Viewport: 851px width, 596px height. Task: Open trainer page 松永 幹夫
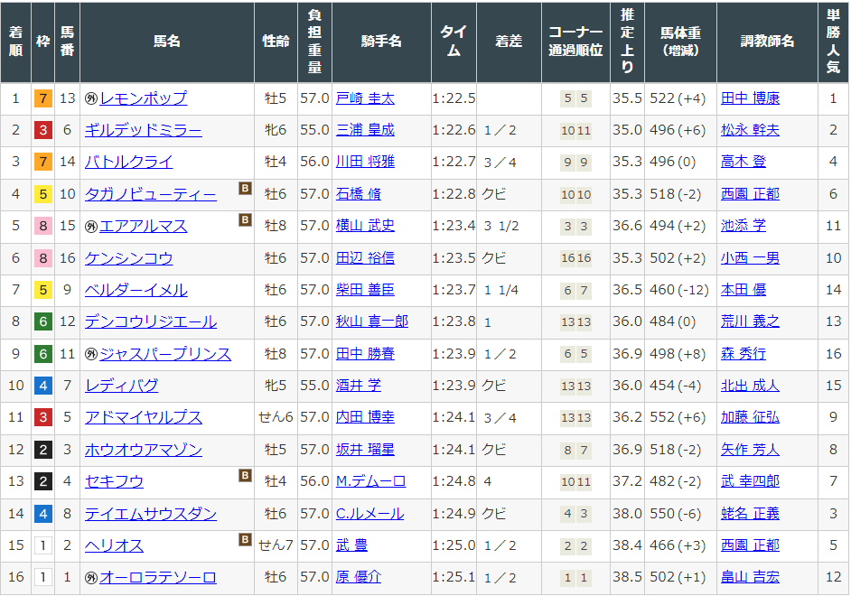[x=750, y=130]
